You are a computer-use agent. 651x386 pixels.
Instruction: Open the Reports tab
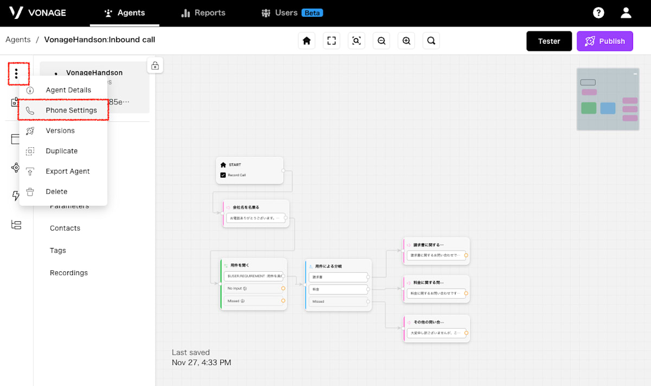203,12
